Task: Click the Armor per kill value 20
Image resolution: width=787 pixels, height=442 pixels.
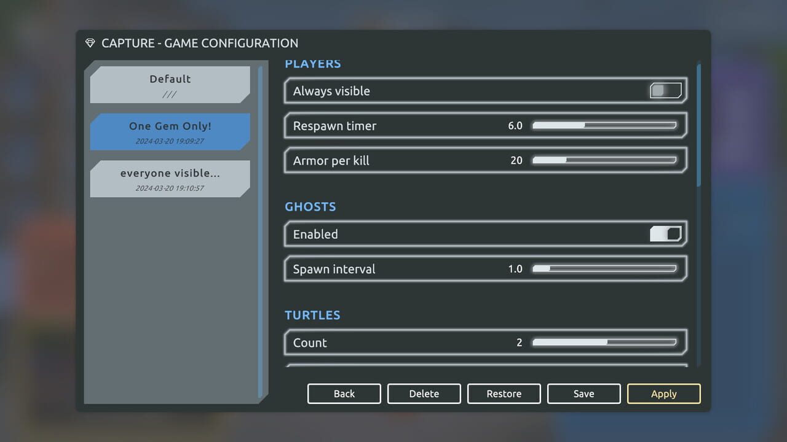Action: pyautogui.click(x=516, y=160)
